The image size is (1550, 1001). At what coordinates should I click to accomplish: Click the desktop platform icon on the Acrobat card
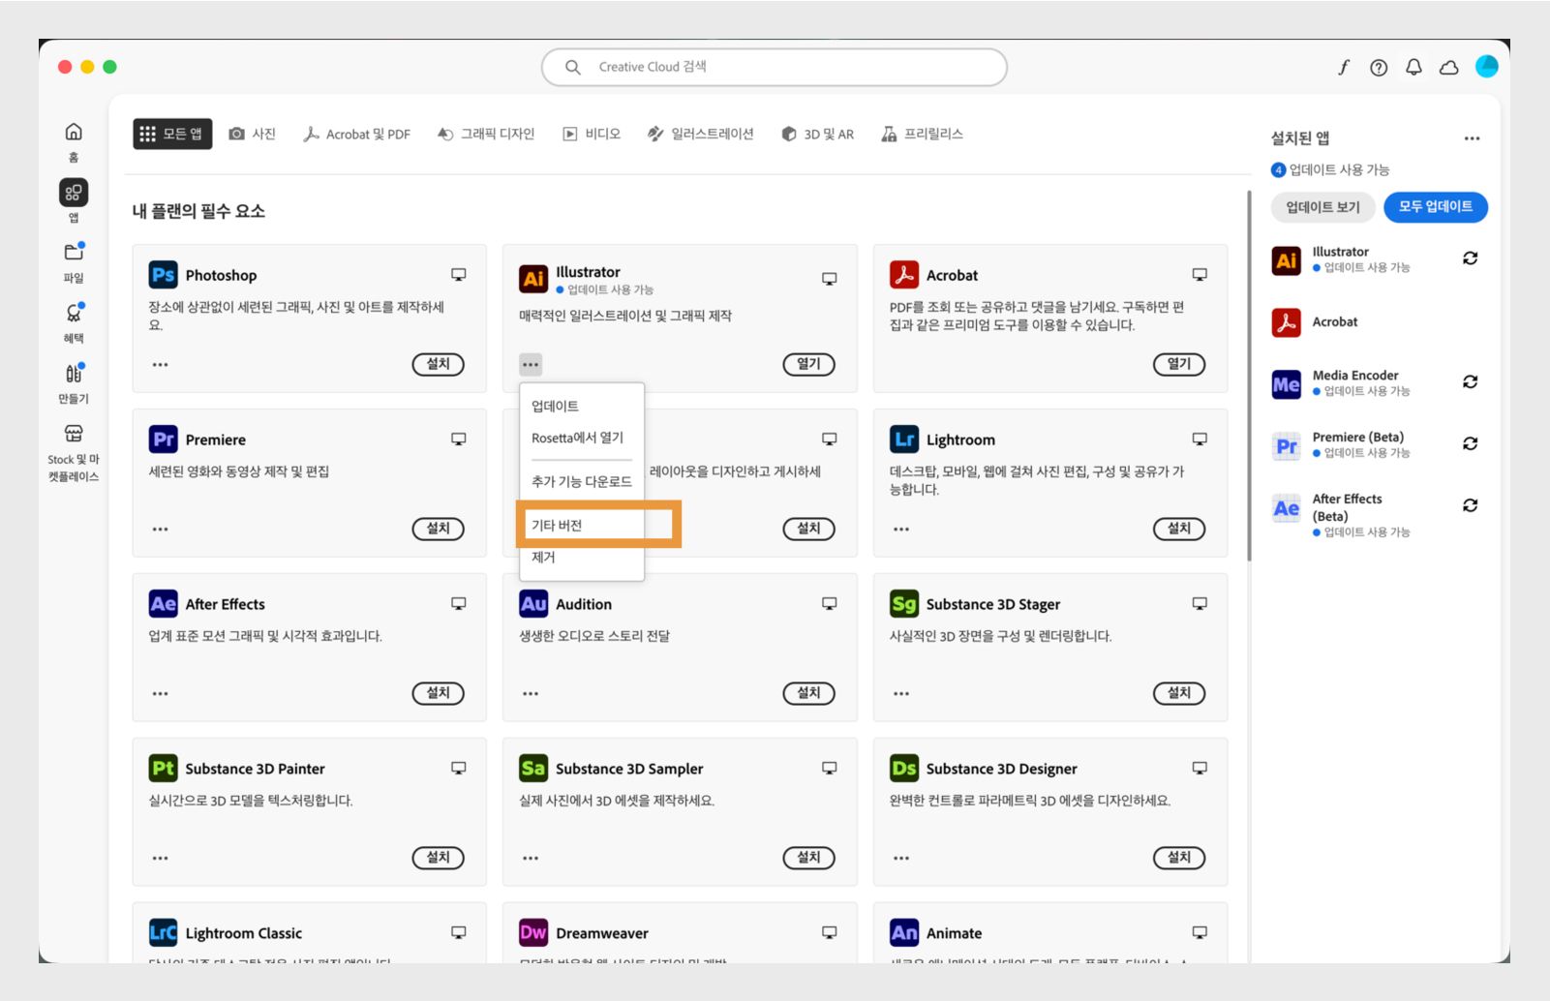(1200, 275)
